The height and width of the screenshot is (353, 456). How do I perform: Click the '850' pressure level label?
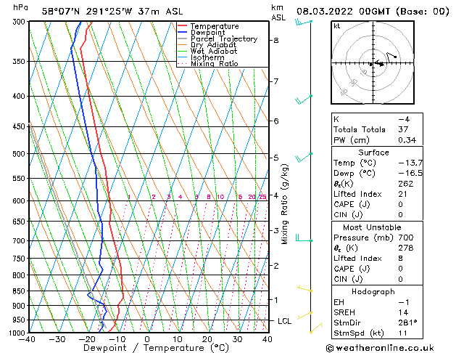(x=20, y=291)
